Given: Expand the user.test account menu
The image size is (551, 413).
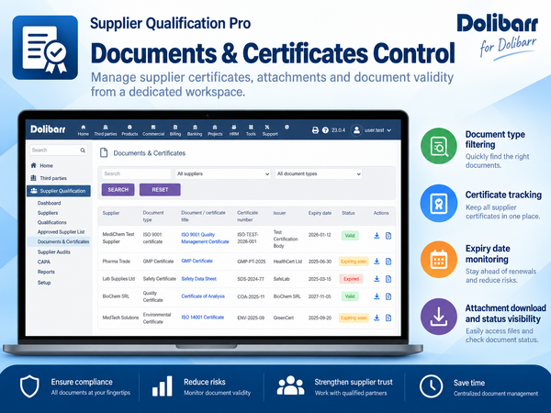Looking at the screenshot, I should pyautogui.click(x=377, y=130).
